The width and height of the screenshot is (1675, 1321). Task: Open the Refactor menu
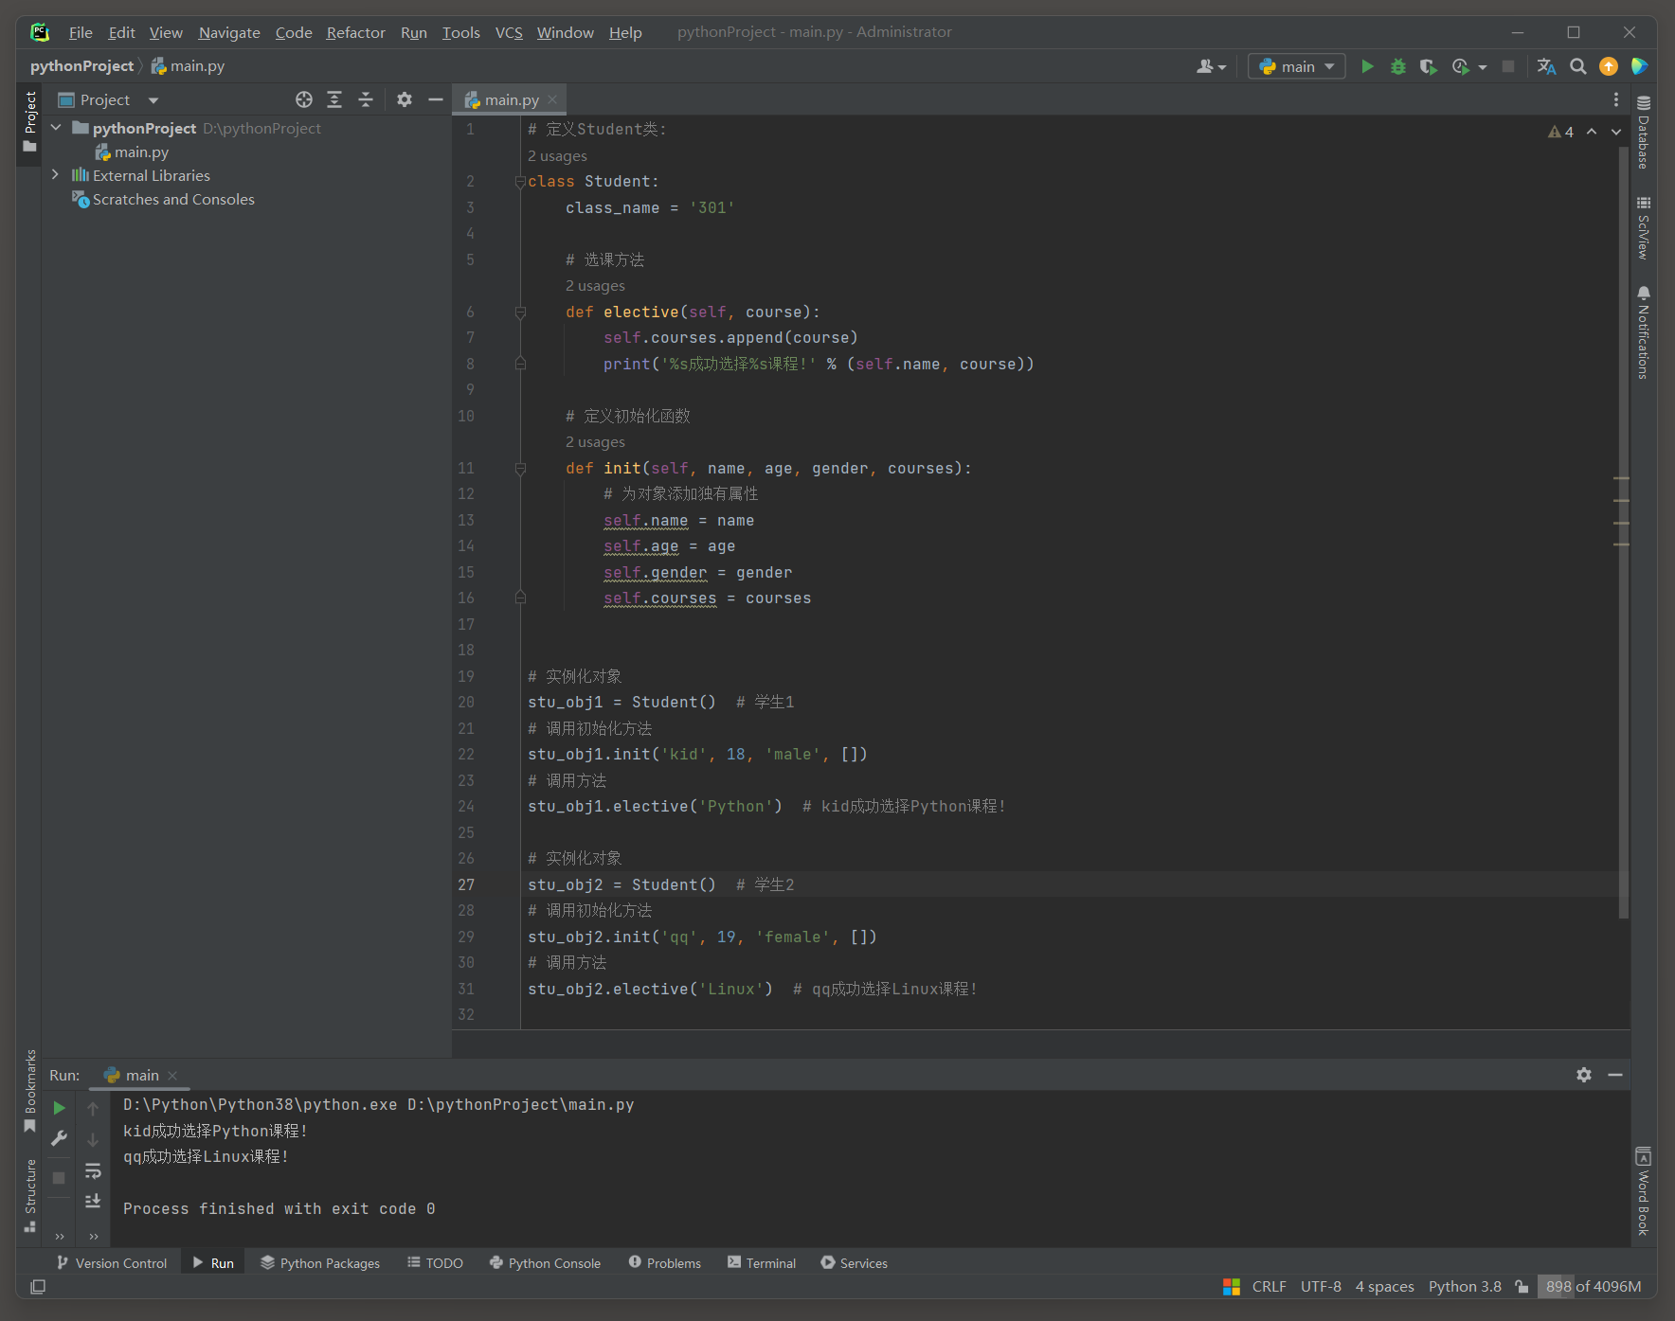(x=355, y=32)
